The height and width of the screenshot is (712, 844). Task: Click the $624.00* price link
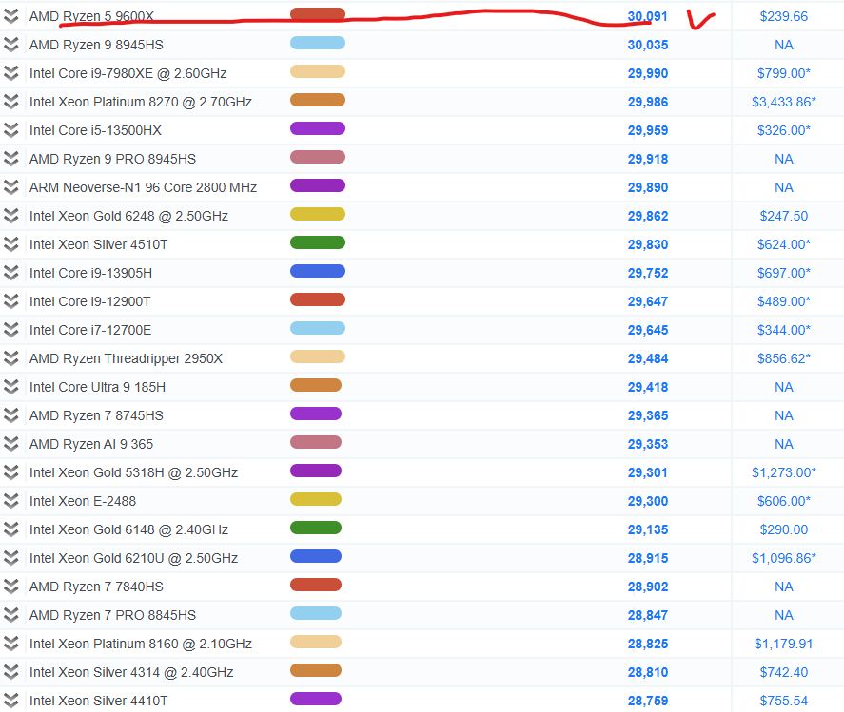pyautogui.click(x=784, y=244)
